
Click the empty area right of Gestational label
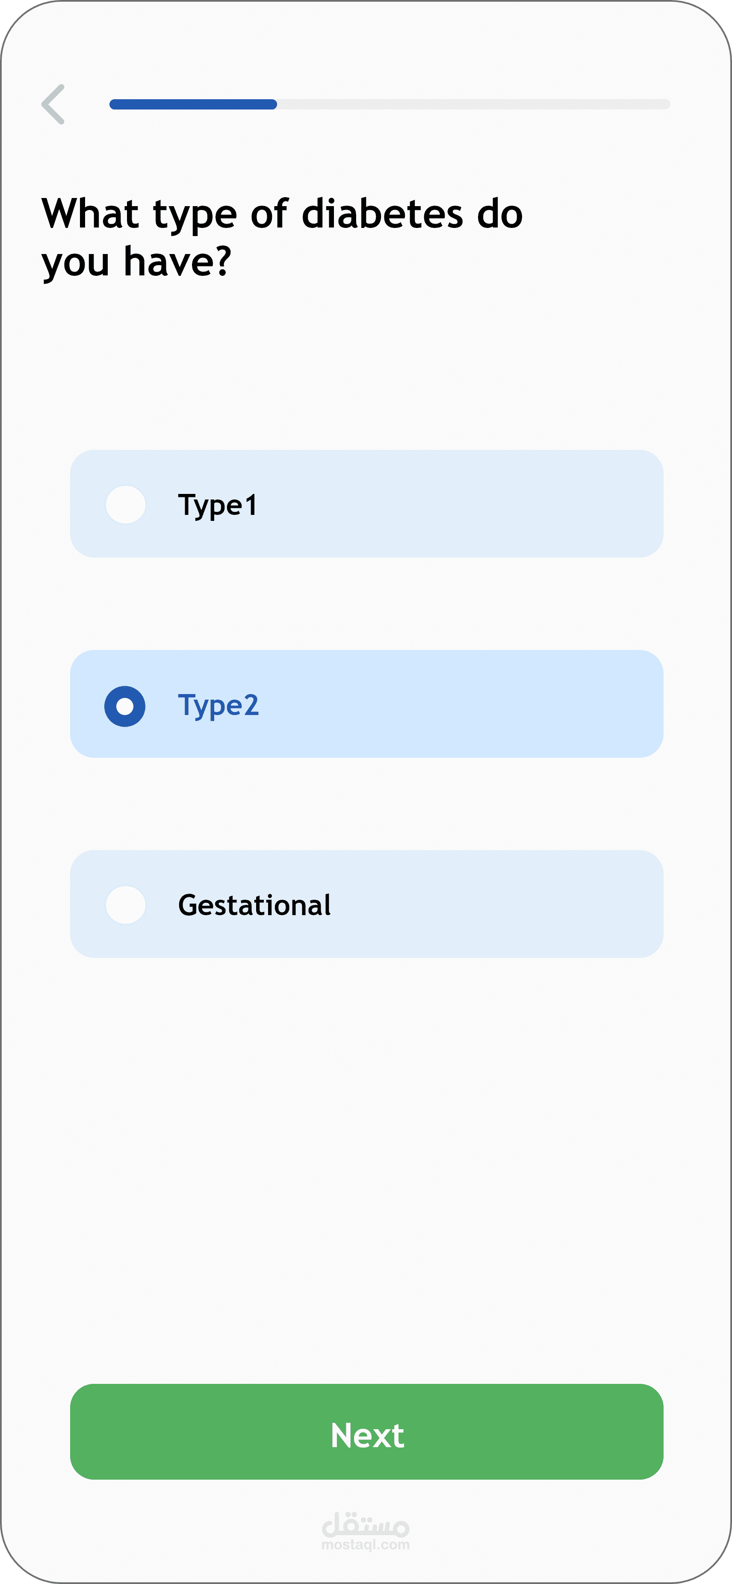(x=498, y=904)
